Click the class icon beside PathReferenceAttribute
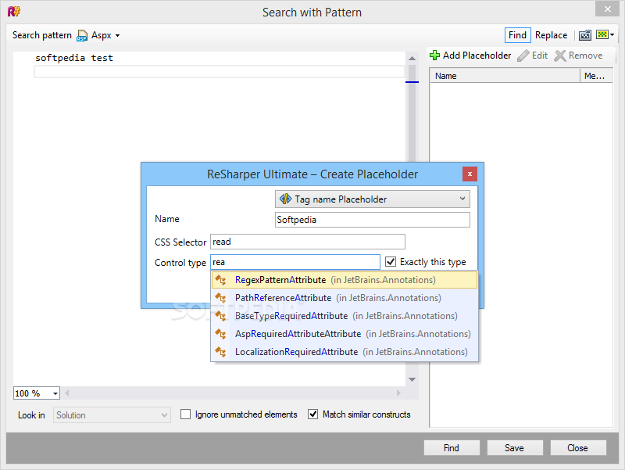This screenshot has width=625, height=470. pos(221,298)
